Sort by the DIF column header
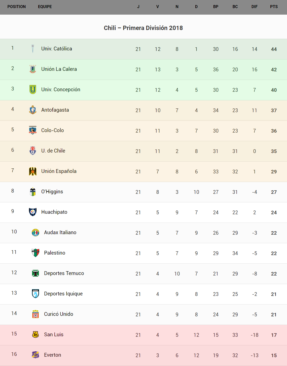This screenshot has height=366, width=287. click(255, 7)
